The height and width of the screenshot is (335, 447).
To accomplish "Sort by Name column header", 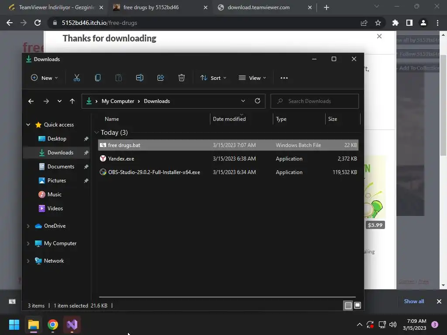I will (111, 119).
